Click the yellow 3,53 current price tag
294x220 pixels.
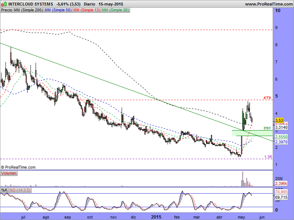click(279, 120)
